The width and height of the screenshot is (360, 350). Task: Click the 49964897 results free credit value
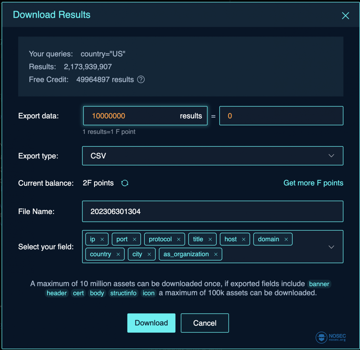click(x=105, y=79)
